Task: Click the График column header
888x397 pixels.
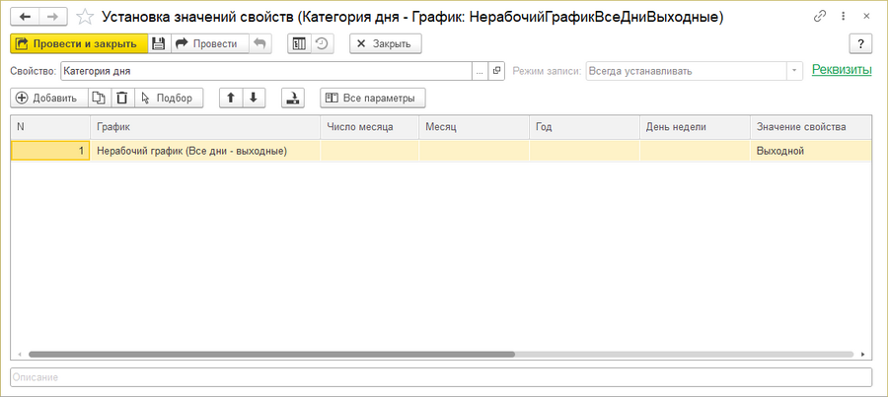Action: pyautogui.click(x=205, y=127)
